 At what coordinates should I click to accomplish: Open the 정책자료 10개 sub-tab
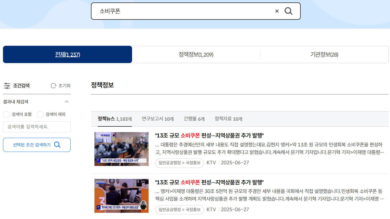point(228,119)
